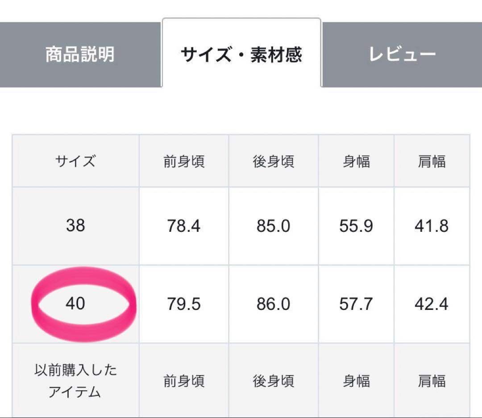This screenshot has width=482, height=418.
Task: Select the サイズ・素材感 tab
Action: click(x=241, y=54)
